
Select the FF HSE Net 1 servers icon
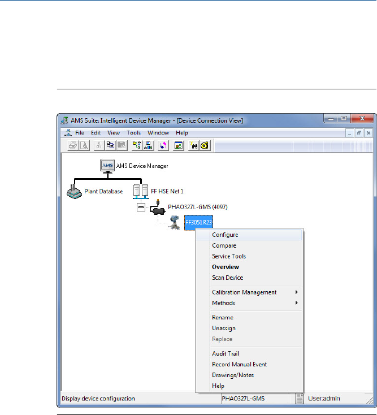pos(141,191)
